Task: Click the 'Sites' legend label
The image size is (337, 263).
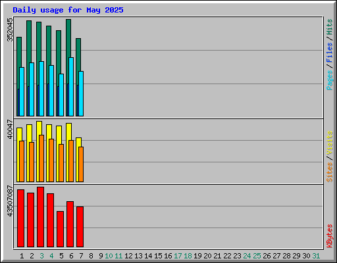Action: pyautogui.click(x=330, y=172)
